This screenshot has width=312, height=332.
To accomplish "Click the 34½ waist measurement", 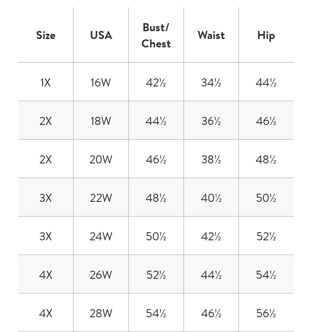I will (x=211, y=83).
